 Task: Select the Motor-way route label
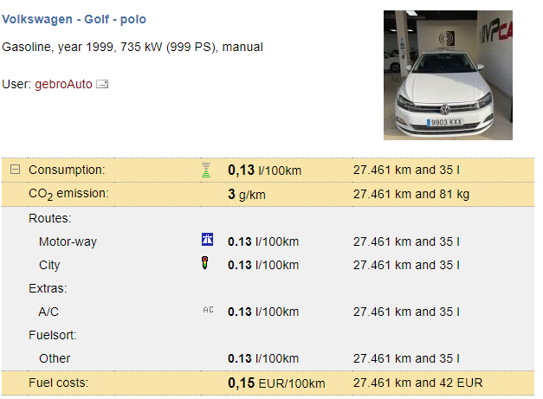click(68, 241)
